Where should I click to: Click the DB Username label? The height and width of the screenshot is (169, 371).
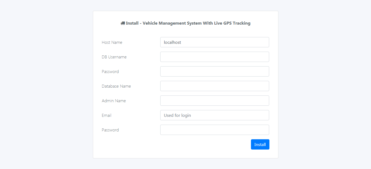tap(114, 57)
